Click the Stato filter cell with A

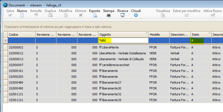pos(197,41)
